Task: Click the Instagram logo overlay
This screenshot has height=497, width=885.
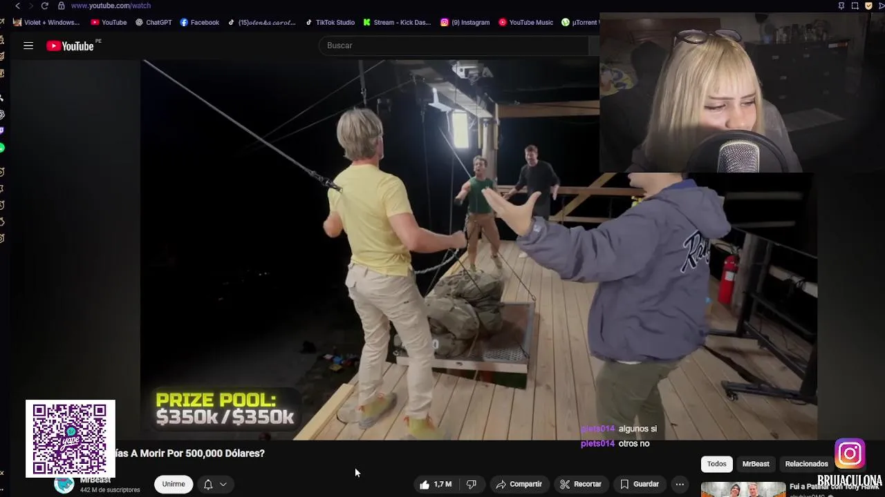Action: (x=850, y=454)
